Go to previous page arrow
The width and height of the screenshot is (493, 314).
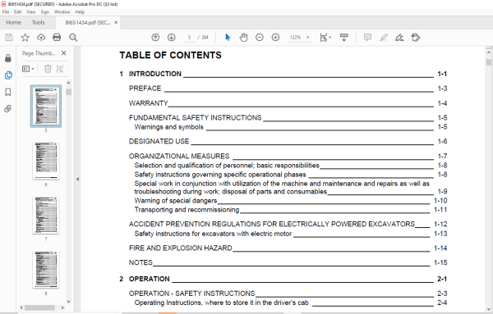coord(155,38)
